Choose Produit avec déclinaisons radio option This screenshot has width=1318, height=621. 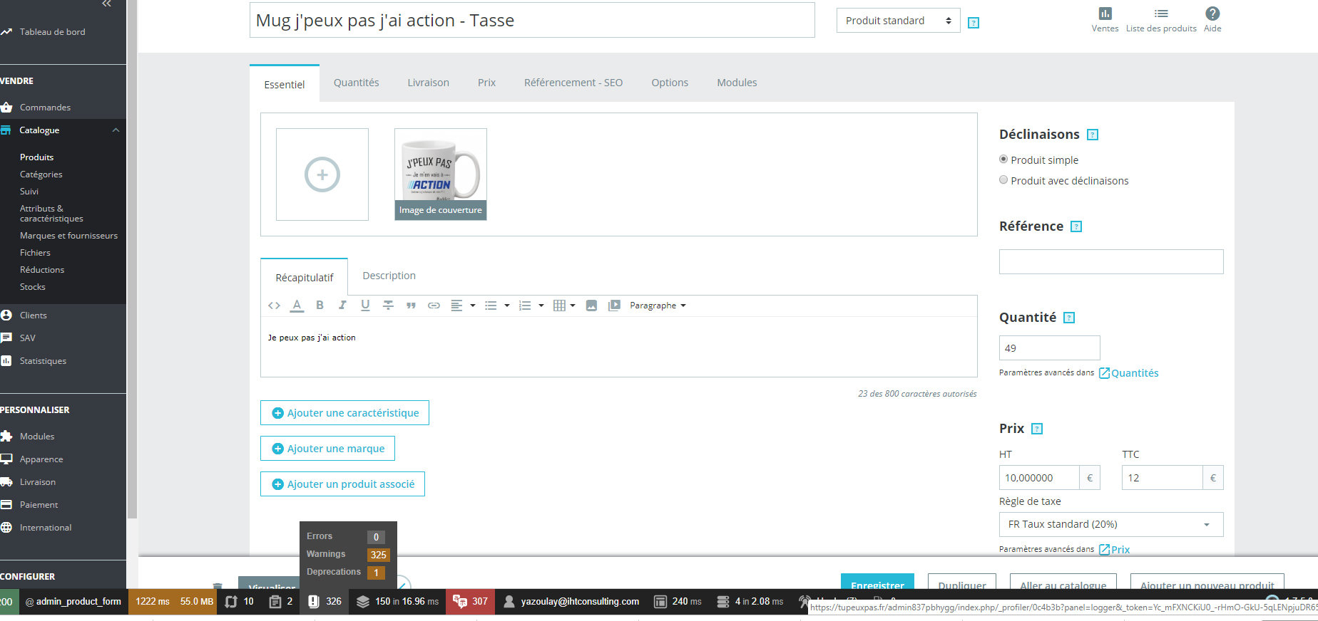[x=1003, y=180]
